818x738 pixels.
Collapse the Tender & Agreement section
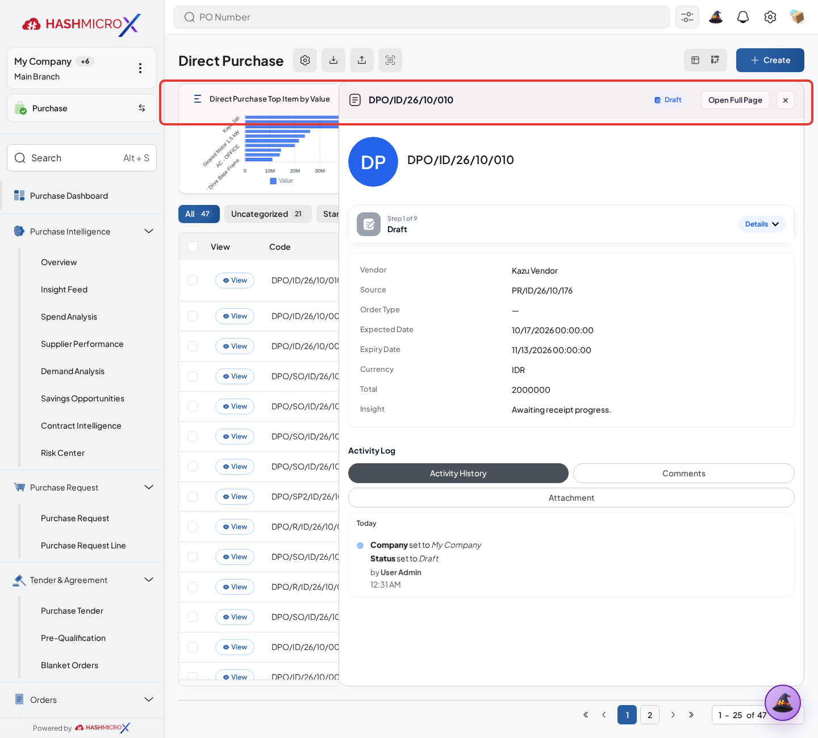(x=149, y=580)
